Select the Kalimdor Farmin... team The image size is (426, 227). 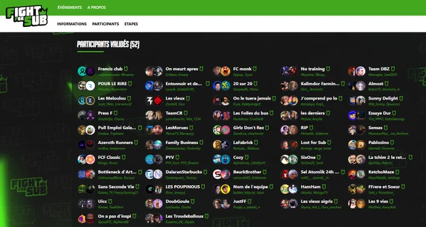(x=320, y=84)
